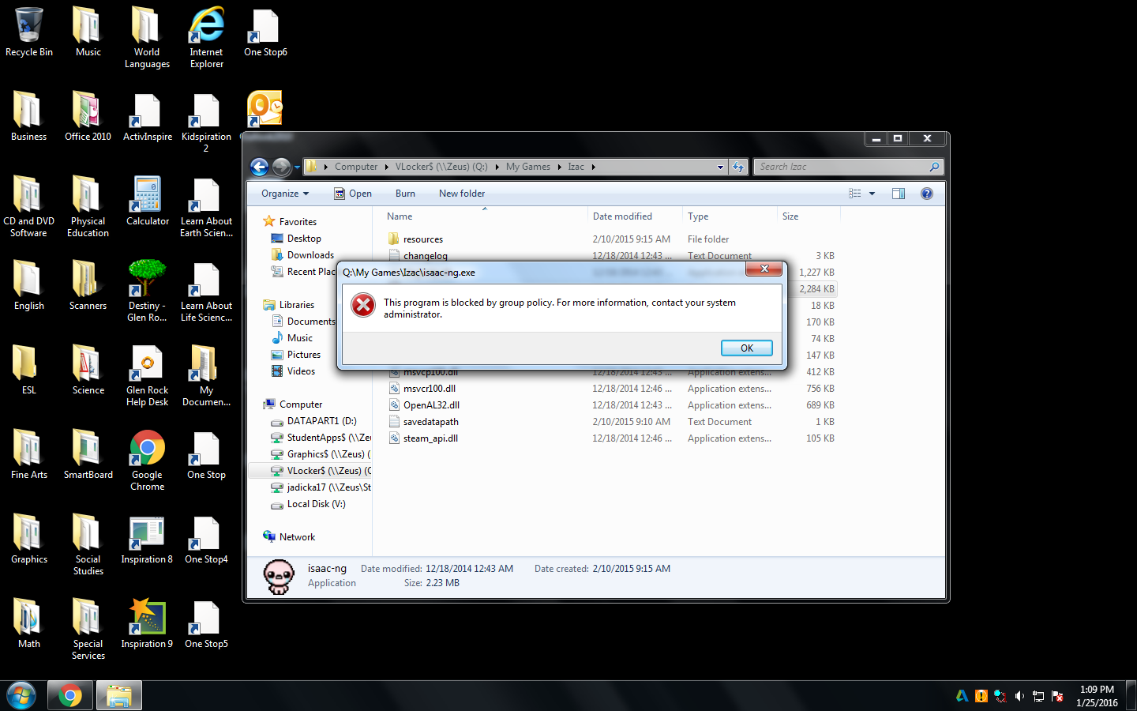Launch Internet Explorer from desktop
This screenshot has width=1137, height=711.
pos(206,38)
